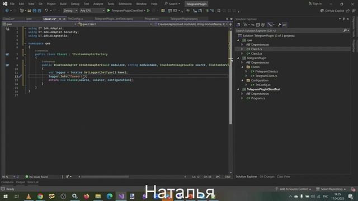Click Sign in
The height and width of the screenshot is (201, 358).
[x=315, y=4]
